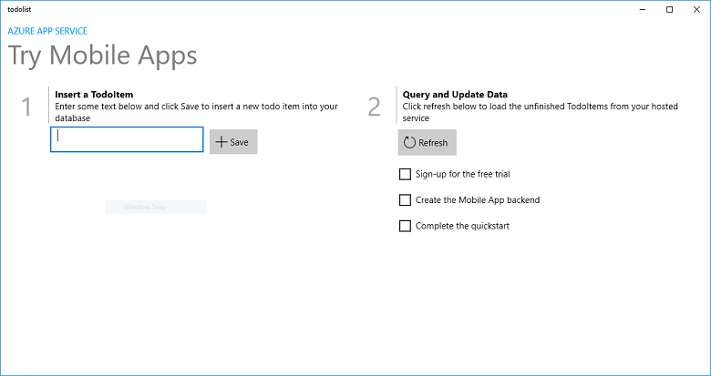Click the Save button
Image resolution: width=711 pixels, height=376 pixels.
coord(233,142)
